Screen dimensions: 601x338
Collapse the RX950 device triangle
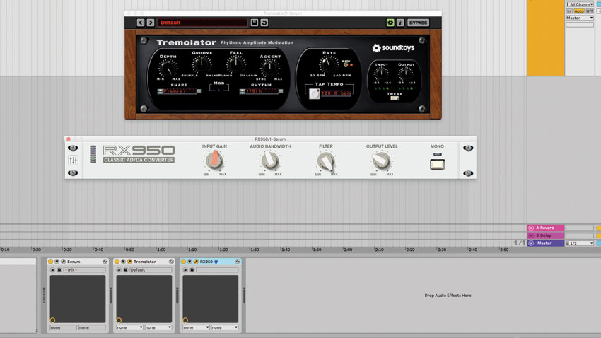click(189, 262)
